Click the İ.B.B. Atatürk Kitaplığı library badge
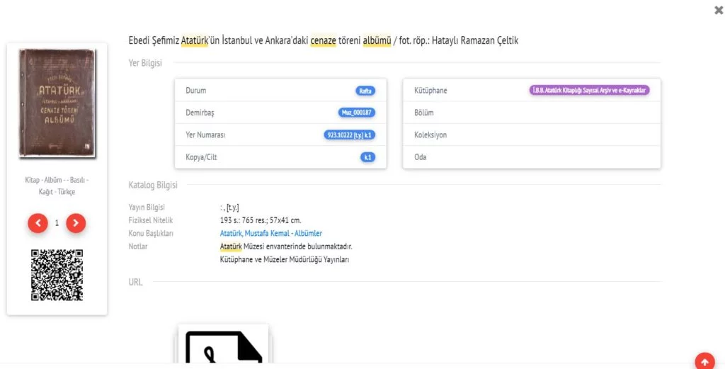 pyautogui.click(x=589, y=91)
